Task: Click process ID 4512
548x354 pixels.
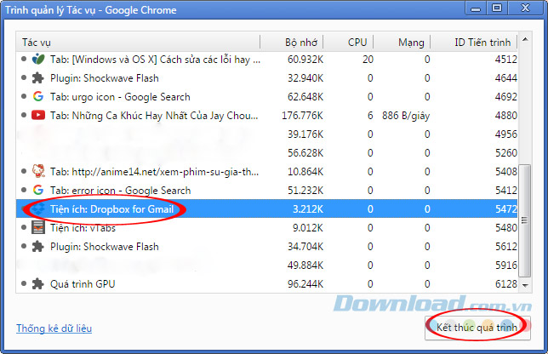Action: pyautogui.click(x=506, y=60)
